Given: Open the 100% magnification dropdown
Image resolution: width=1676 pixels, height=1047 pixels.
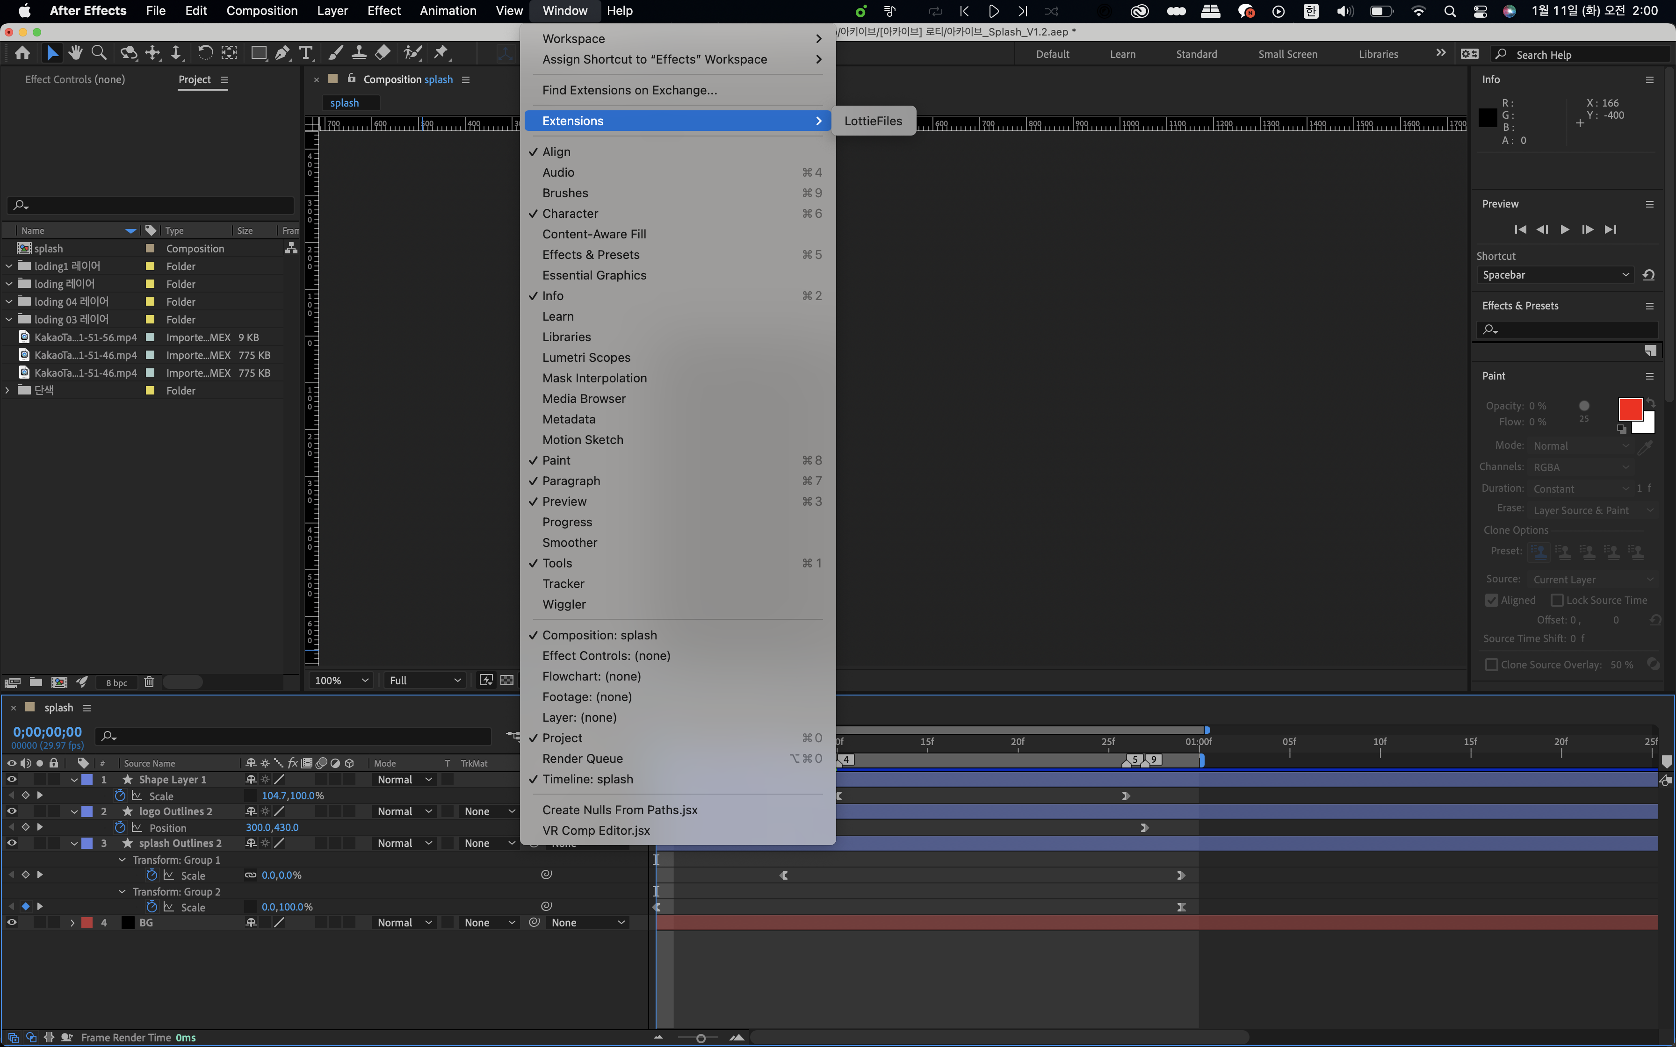Looking at the screenshot, I should point(341,681).
